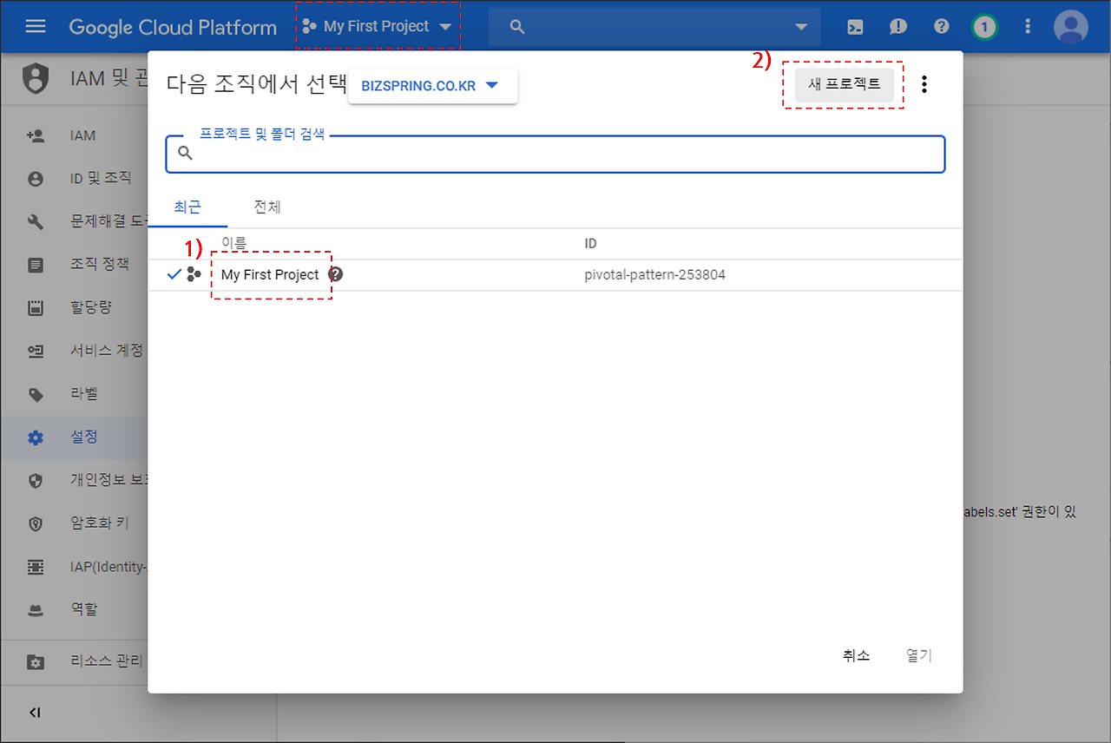Click the project icon beside My First Project row

click(194, 274)
